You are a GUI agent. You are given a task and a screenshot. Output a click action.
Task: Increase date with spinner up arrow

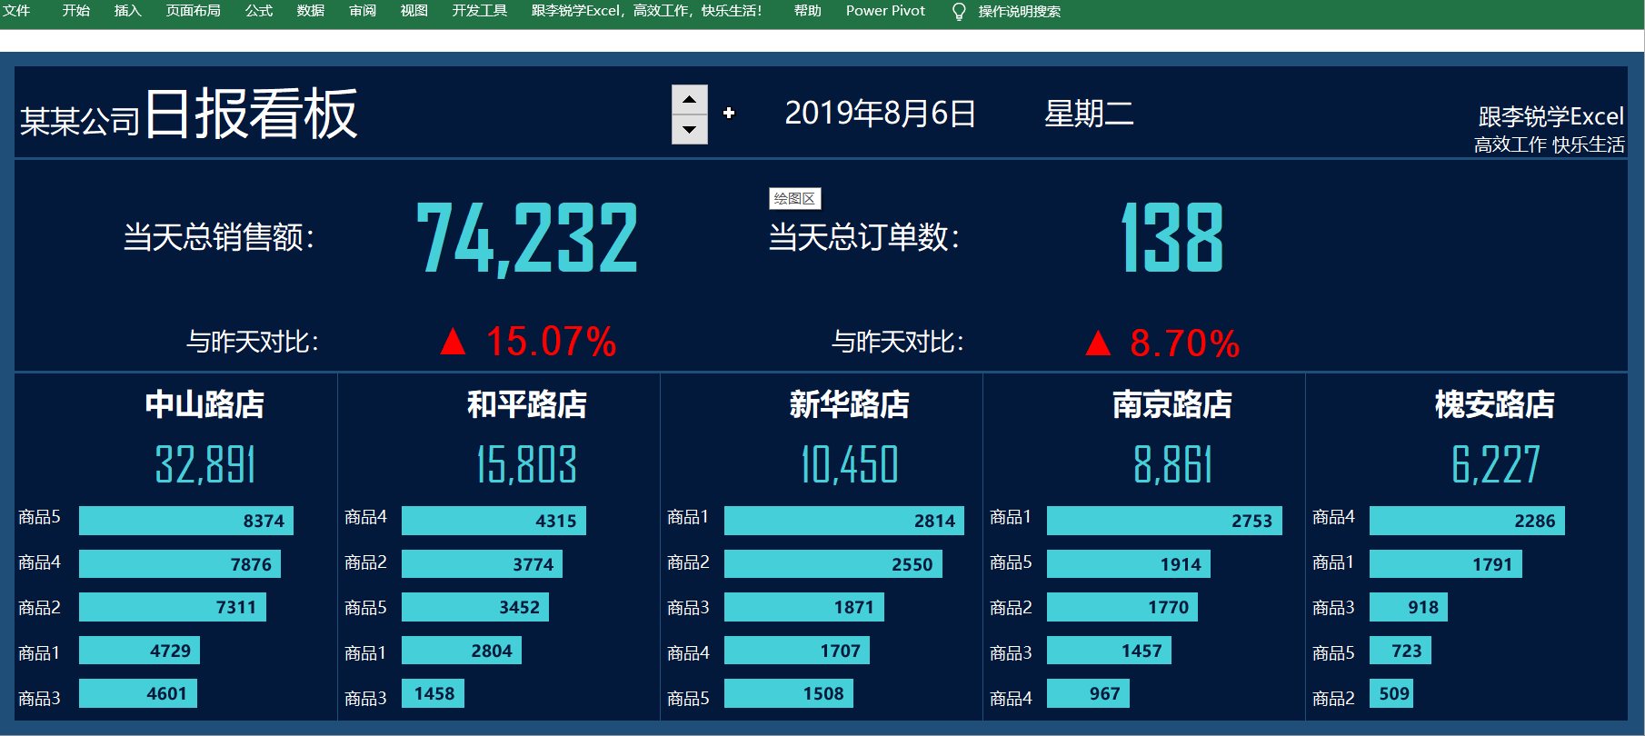(690, 99)
